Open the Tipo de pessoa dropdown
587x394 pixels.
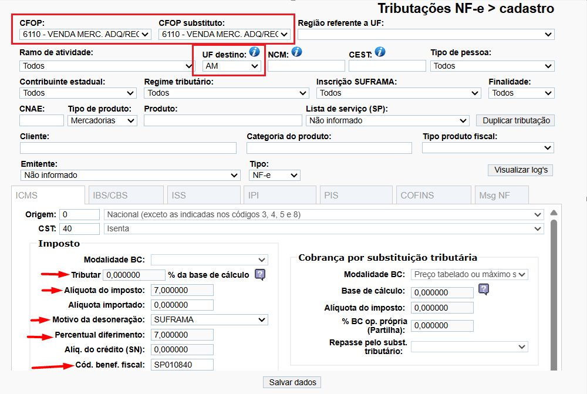pos(492,66)
